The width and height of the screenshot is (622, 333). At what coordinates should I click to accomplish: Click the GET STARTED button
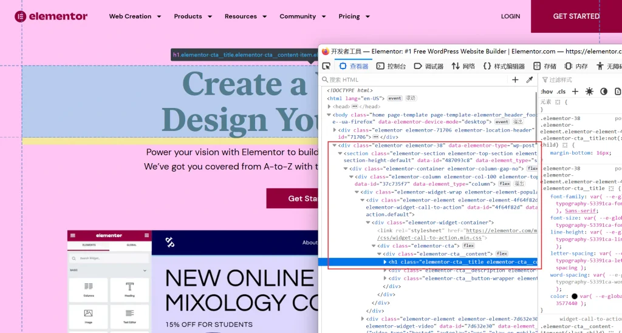[x=576, y=16]
